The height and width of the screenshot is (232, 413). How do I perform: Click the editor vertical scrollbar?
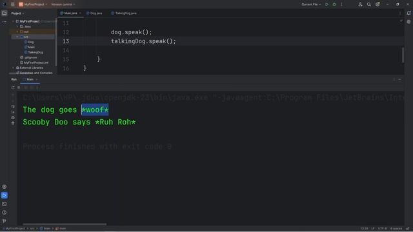point(403,55)
